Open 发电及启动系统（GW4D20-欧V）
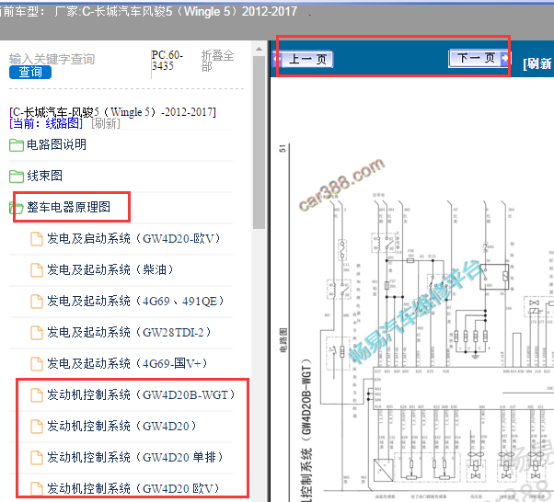 (133, 239)
